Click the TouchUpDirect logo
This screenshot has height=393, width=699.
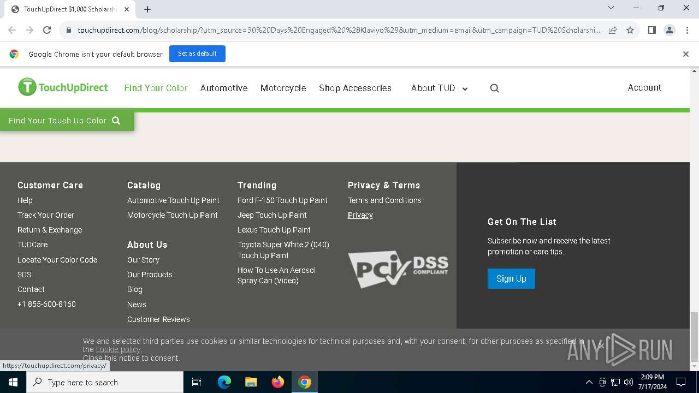pyautogui.click(x=63, y=87)
